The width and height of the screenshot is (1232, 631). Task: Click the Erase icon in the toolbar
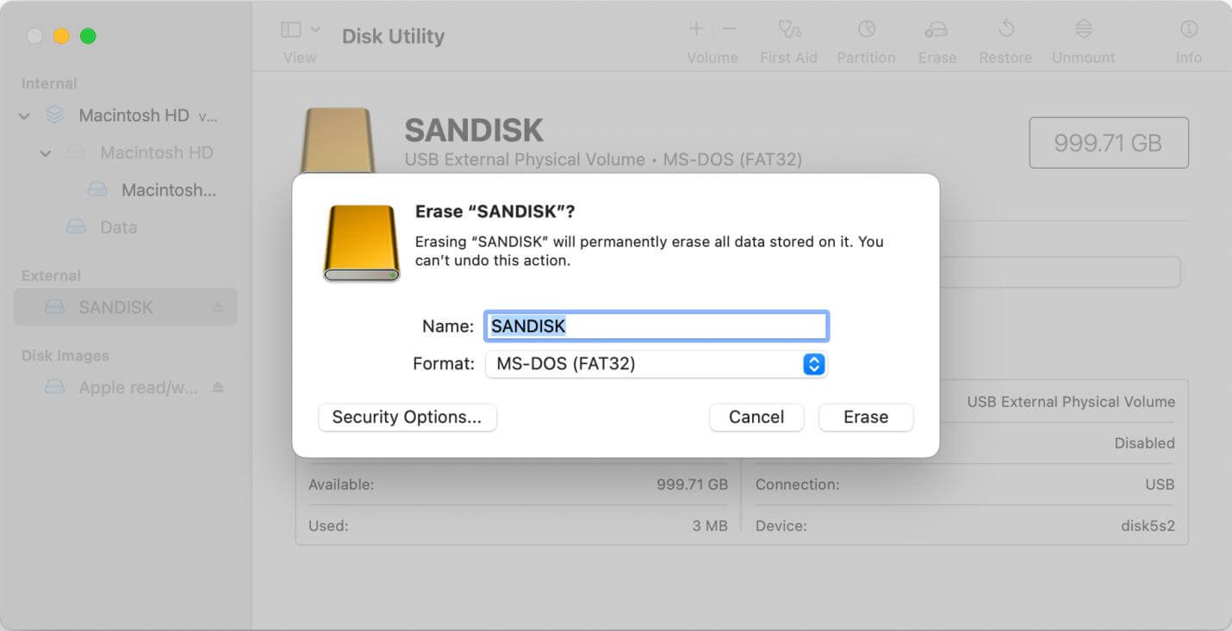936,39
